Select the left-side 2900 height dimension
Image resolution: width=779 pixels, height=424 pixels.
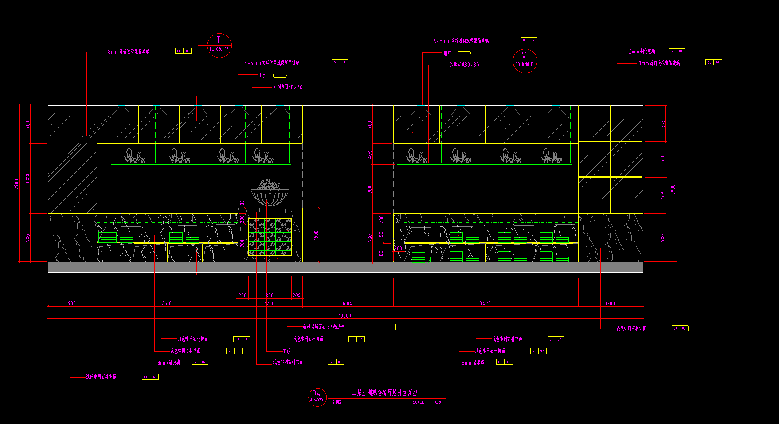(x=16, y=184)
